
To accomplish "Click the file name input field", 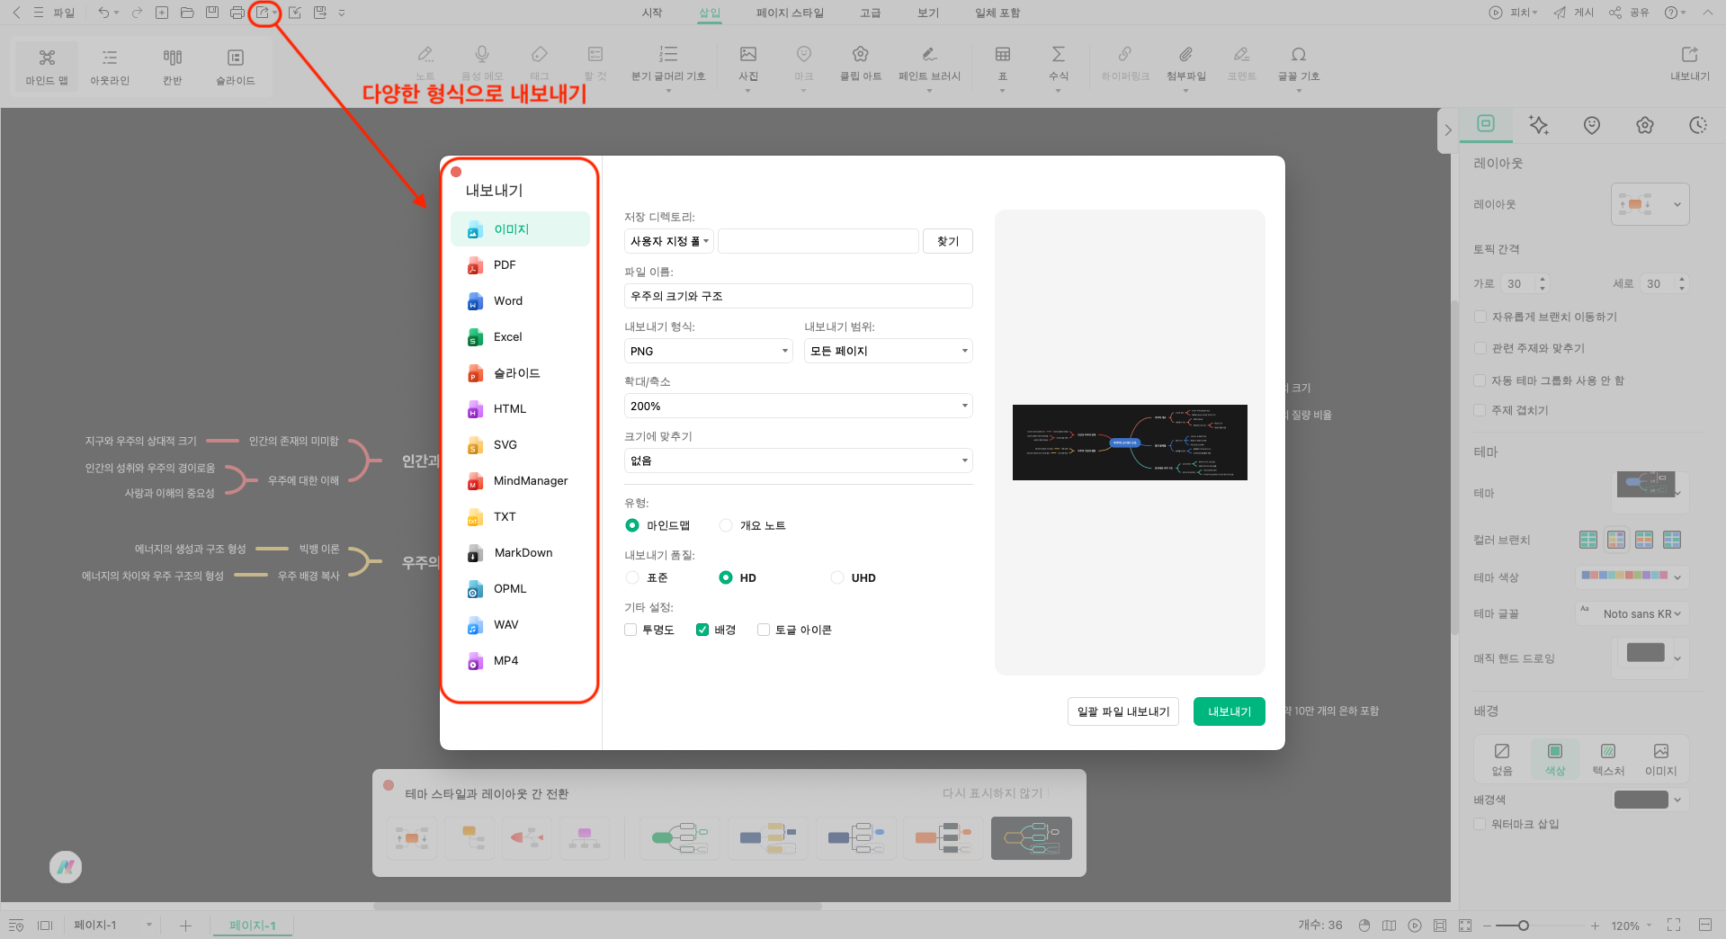I will coord(798,296).
